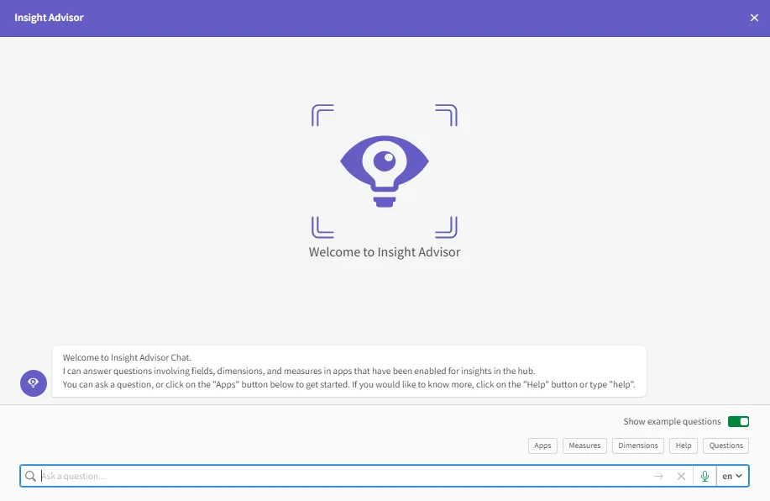Click the Insight Advisor chat avatar icon
Image resolution: width=770 pixels, height=501 pixels.
pos(34,383)
